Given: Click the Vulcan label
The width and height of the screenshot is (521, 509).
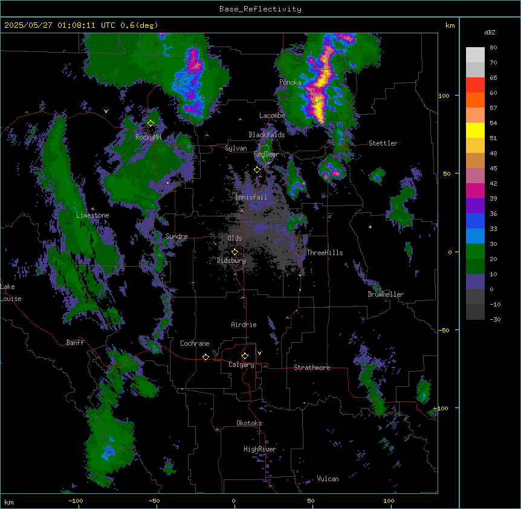Looking at the screenshot, I should pyautogui.click(x=328, y=479).
